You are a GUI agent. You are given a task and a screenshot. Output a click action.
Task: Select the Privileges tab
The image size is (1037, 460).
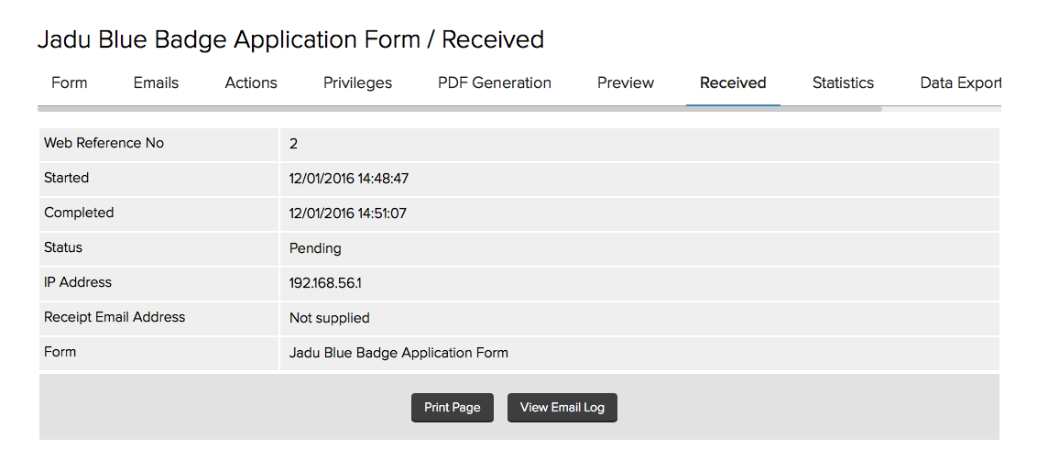click(x=357, y=82)
